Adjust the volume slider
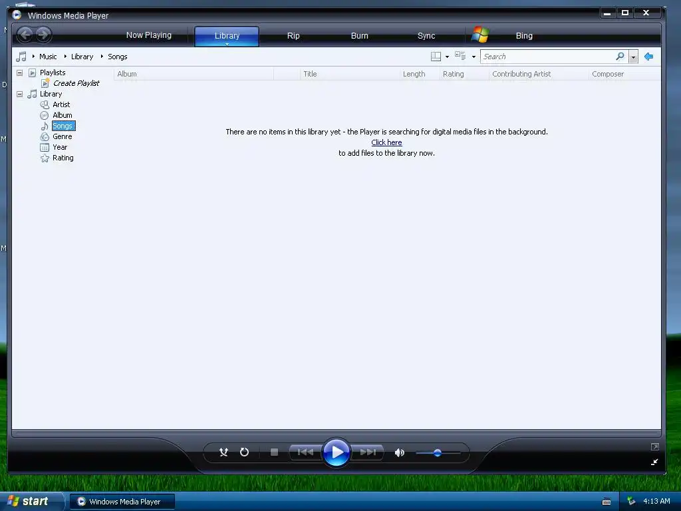The image size is (681, 511). pos(438,452)
